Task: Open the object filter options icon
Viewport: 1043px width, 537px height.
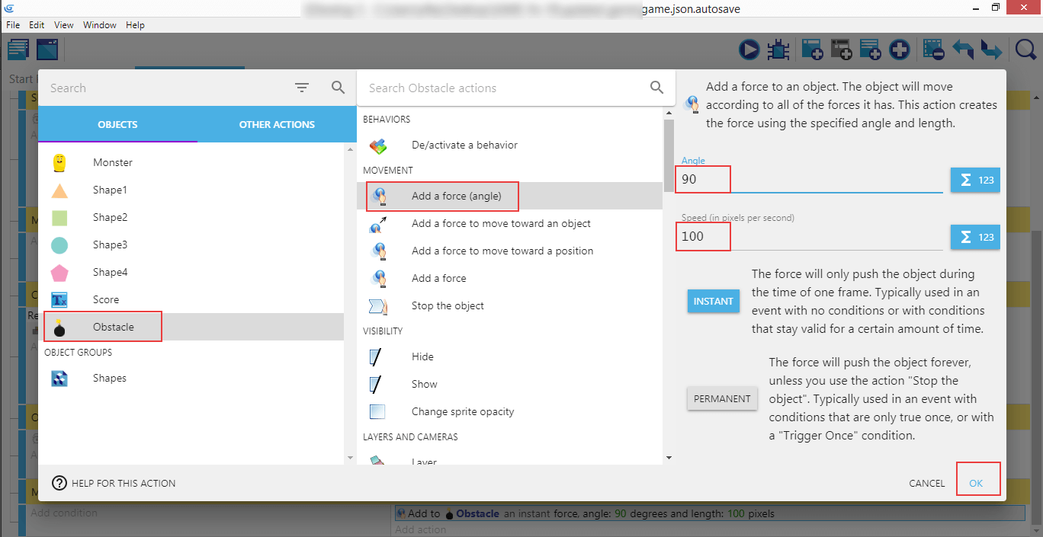Action: [302, 88]
